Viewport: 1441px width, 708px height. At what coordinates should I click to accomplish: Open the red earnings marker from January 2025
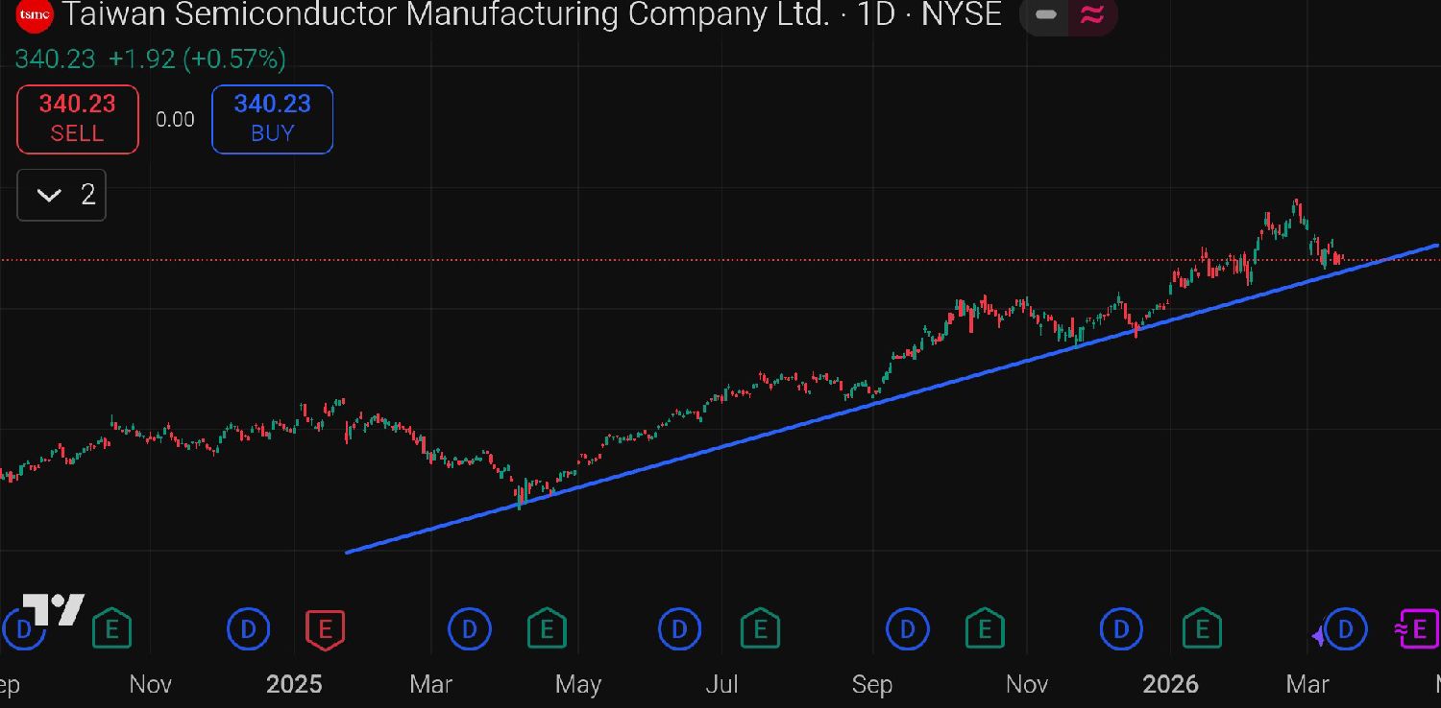pyautogui.click(x=325, y=629)
